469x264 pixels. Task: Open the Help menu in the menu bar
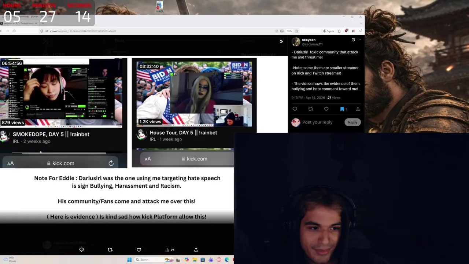point(49,16)
